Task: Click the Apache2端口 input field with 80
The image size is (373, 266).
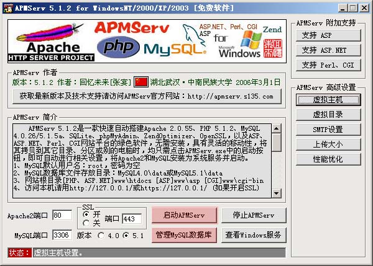Action: 62,215
